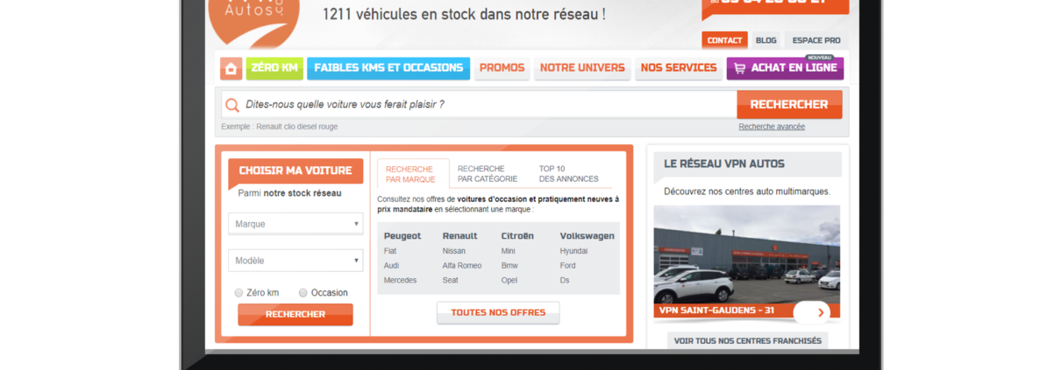Select the Ds brand link

[x=565, y=281]
